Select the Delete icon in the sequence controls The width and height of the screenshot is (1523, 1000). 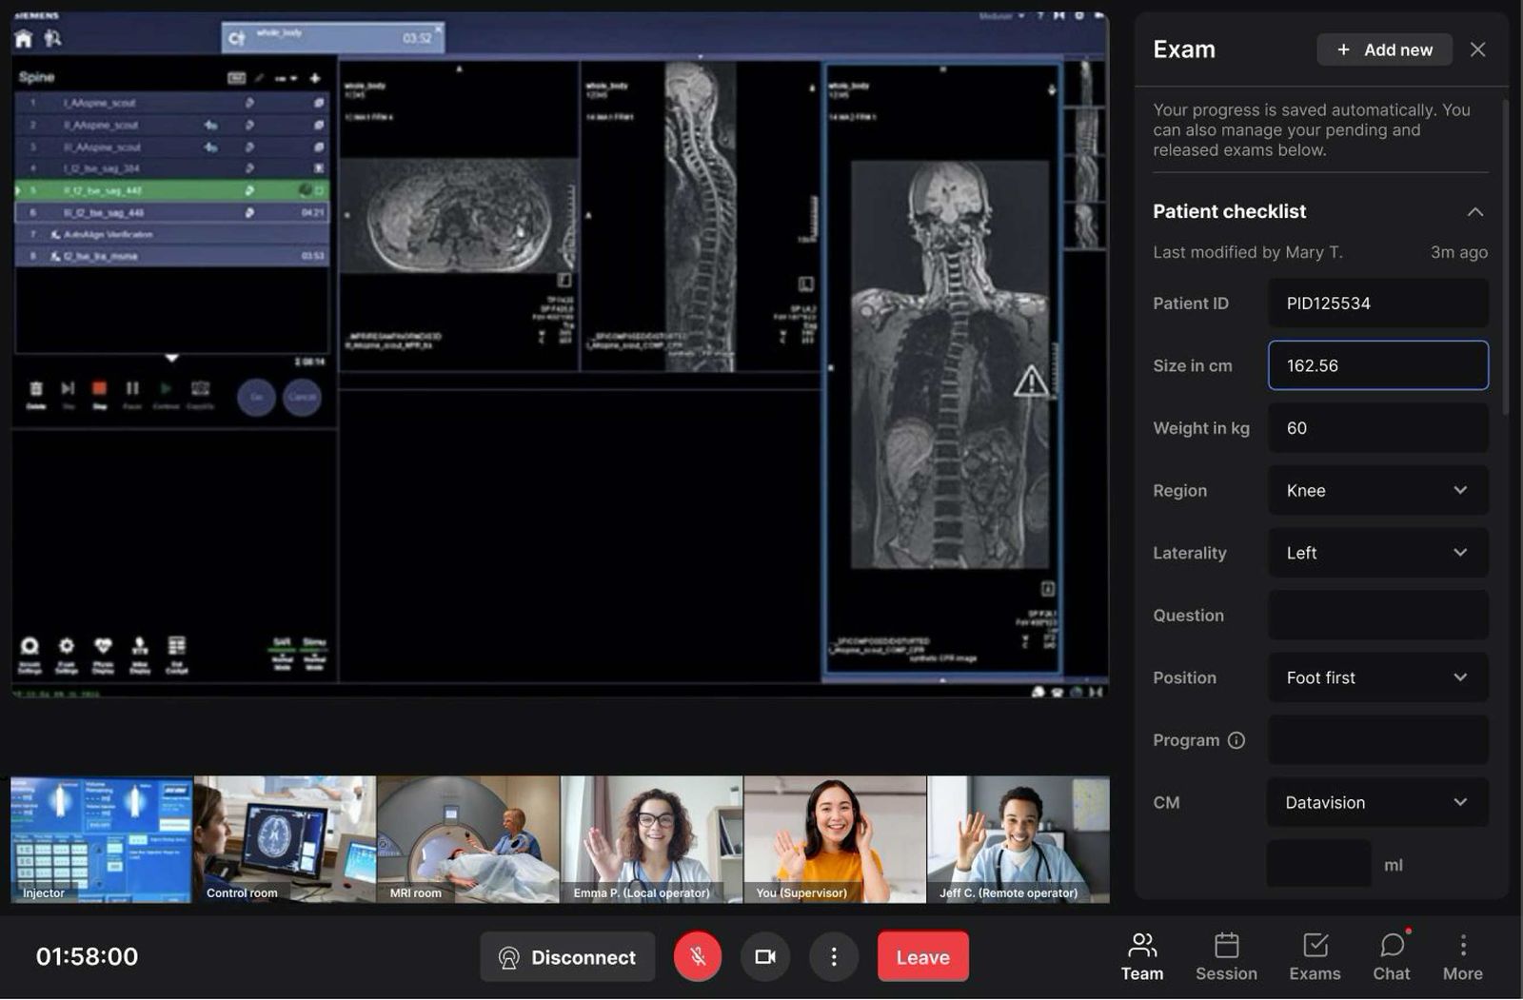(x=35, y=388)
